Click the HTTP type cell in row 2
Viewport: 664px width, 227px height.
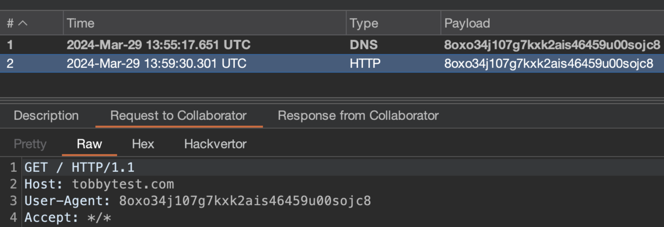pos(365,63)
